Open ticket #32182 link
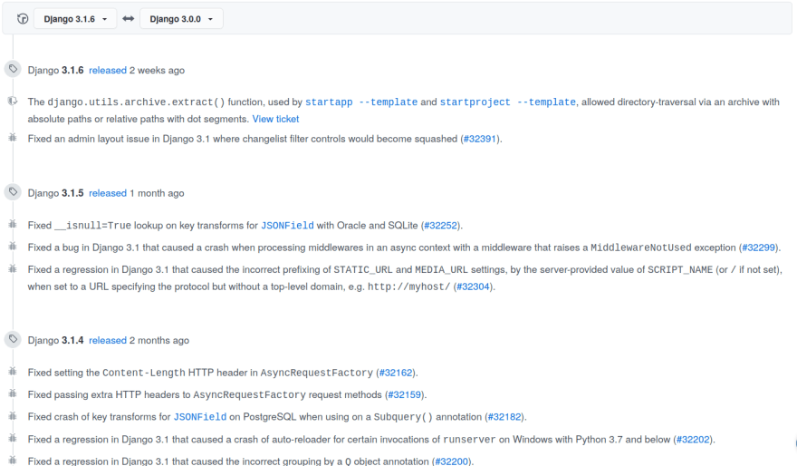 (x=504, y=417)
